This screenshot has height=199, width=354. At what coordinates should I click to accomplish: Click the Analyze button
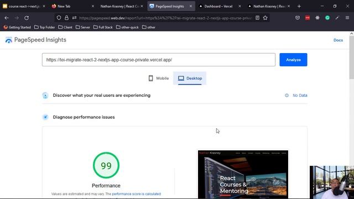[293, 60]
